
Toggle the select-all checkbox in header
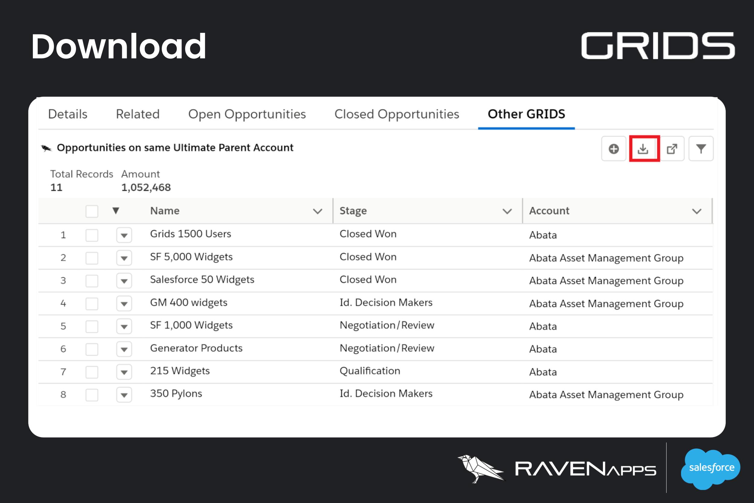pos(92,212)
